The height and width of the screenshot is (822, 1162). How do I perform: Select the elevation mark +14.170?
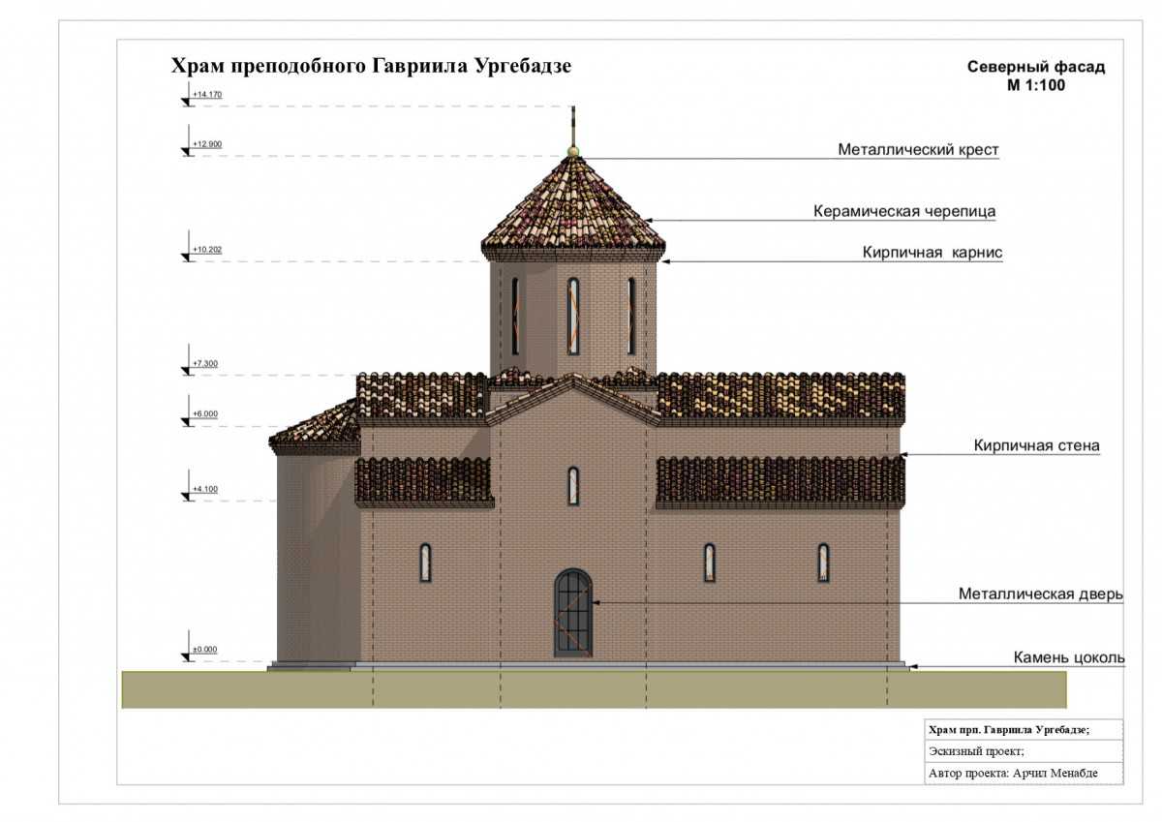click(207, 94)
